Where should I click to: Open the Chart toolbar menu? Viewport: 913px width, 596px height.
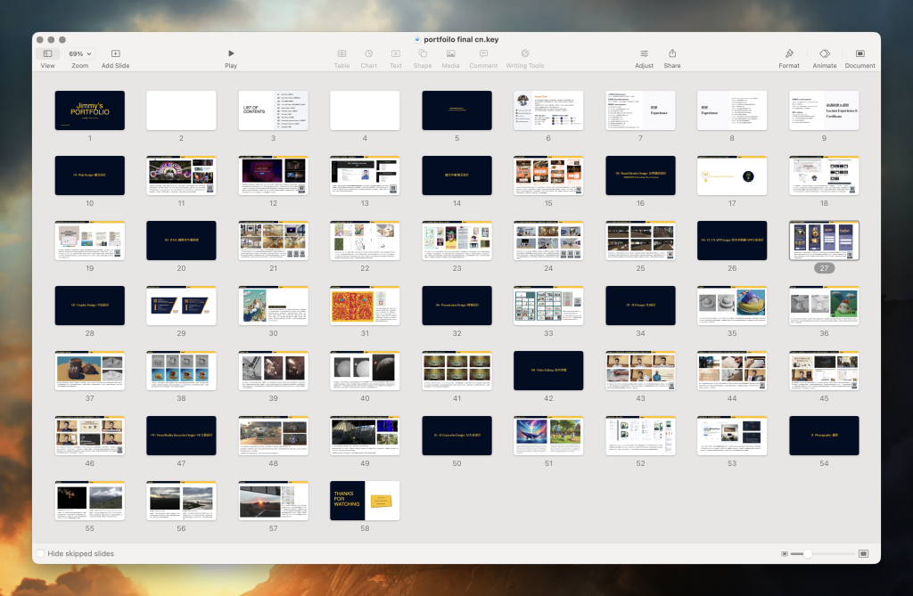coord(368,54)
